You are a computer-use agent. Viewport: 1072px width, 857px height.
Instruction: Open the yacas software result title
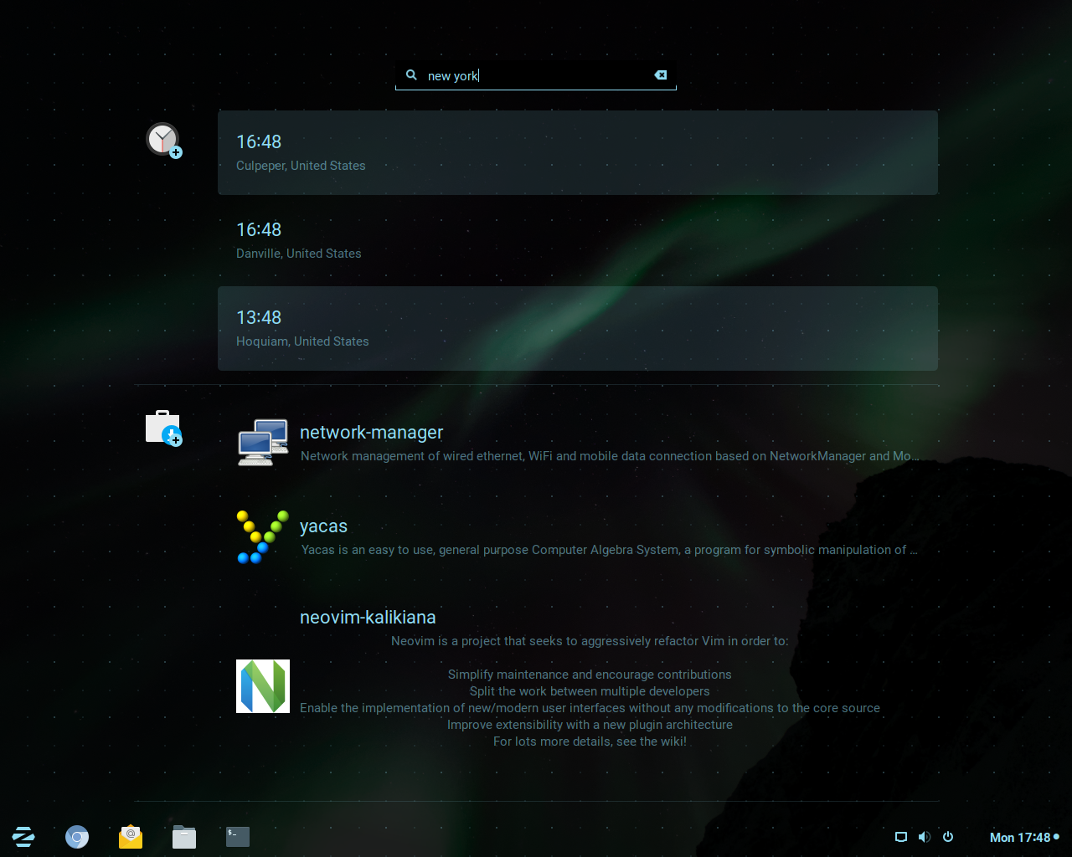coord(323,526)
